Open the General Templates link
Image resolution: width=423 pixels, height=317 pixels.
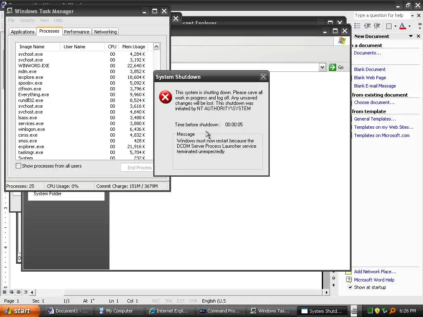coord(375,119)
